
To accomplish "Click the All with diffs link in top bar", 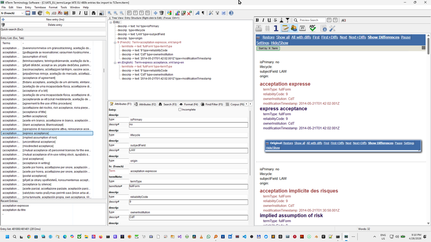I will point(301,37).
